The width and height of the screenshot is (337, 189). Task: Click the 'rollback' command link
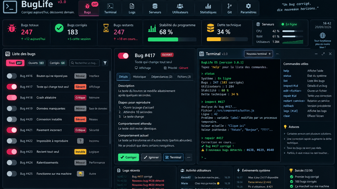[288, 106]
